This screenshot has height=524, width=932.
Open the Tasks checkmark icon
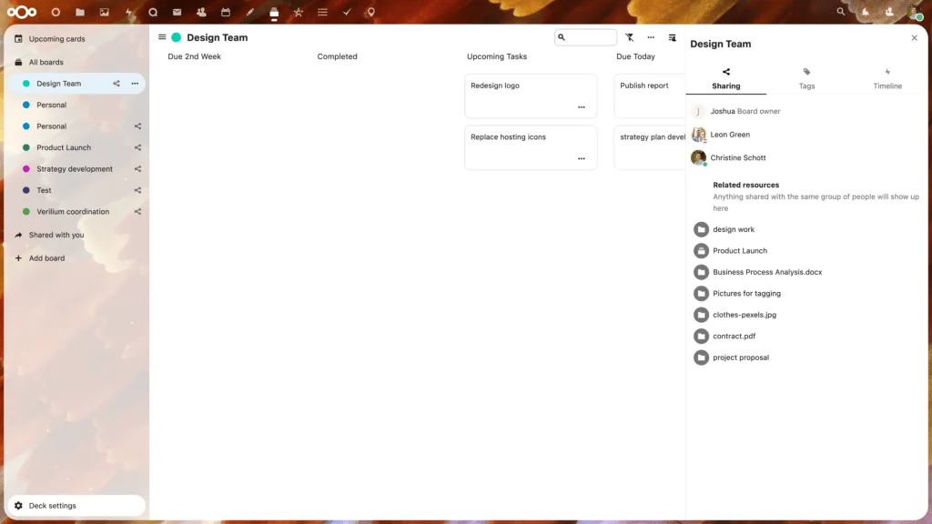tap(347, 12)
